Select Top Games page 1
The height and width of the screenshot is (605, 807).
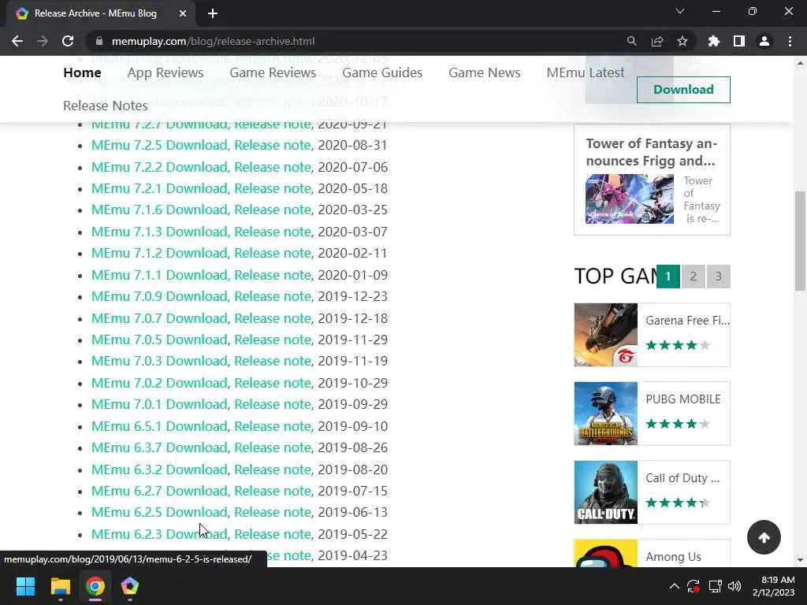point(668,277)
